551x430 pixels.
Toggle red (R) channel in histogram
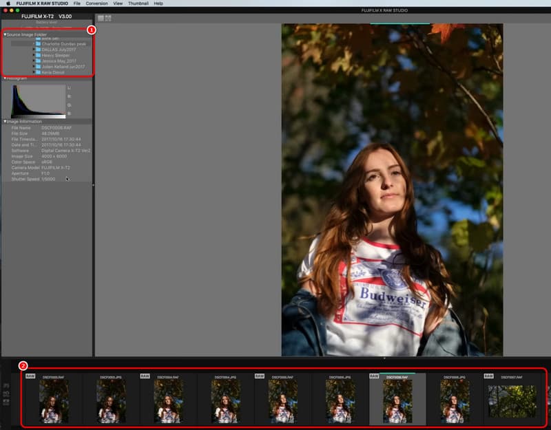click(70, 96)
